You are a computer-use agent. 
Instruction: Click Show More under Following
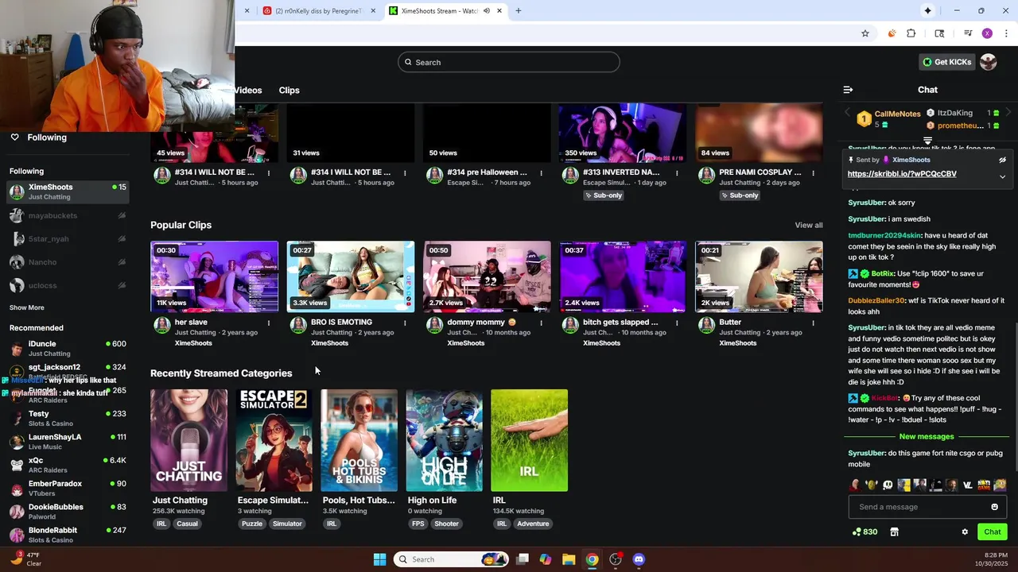(27, 307)
